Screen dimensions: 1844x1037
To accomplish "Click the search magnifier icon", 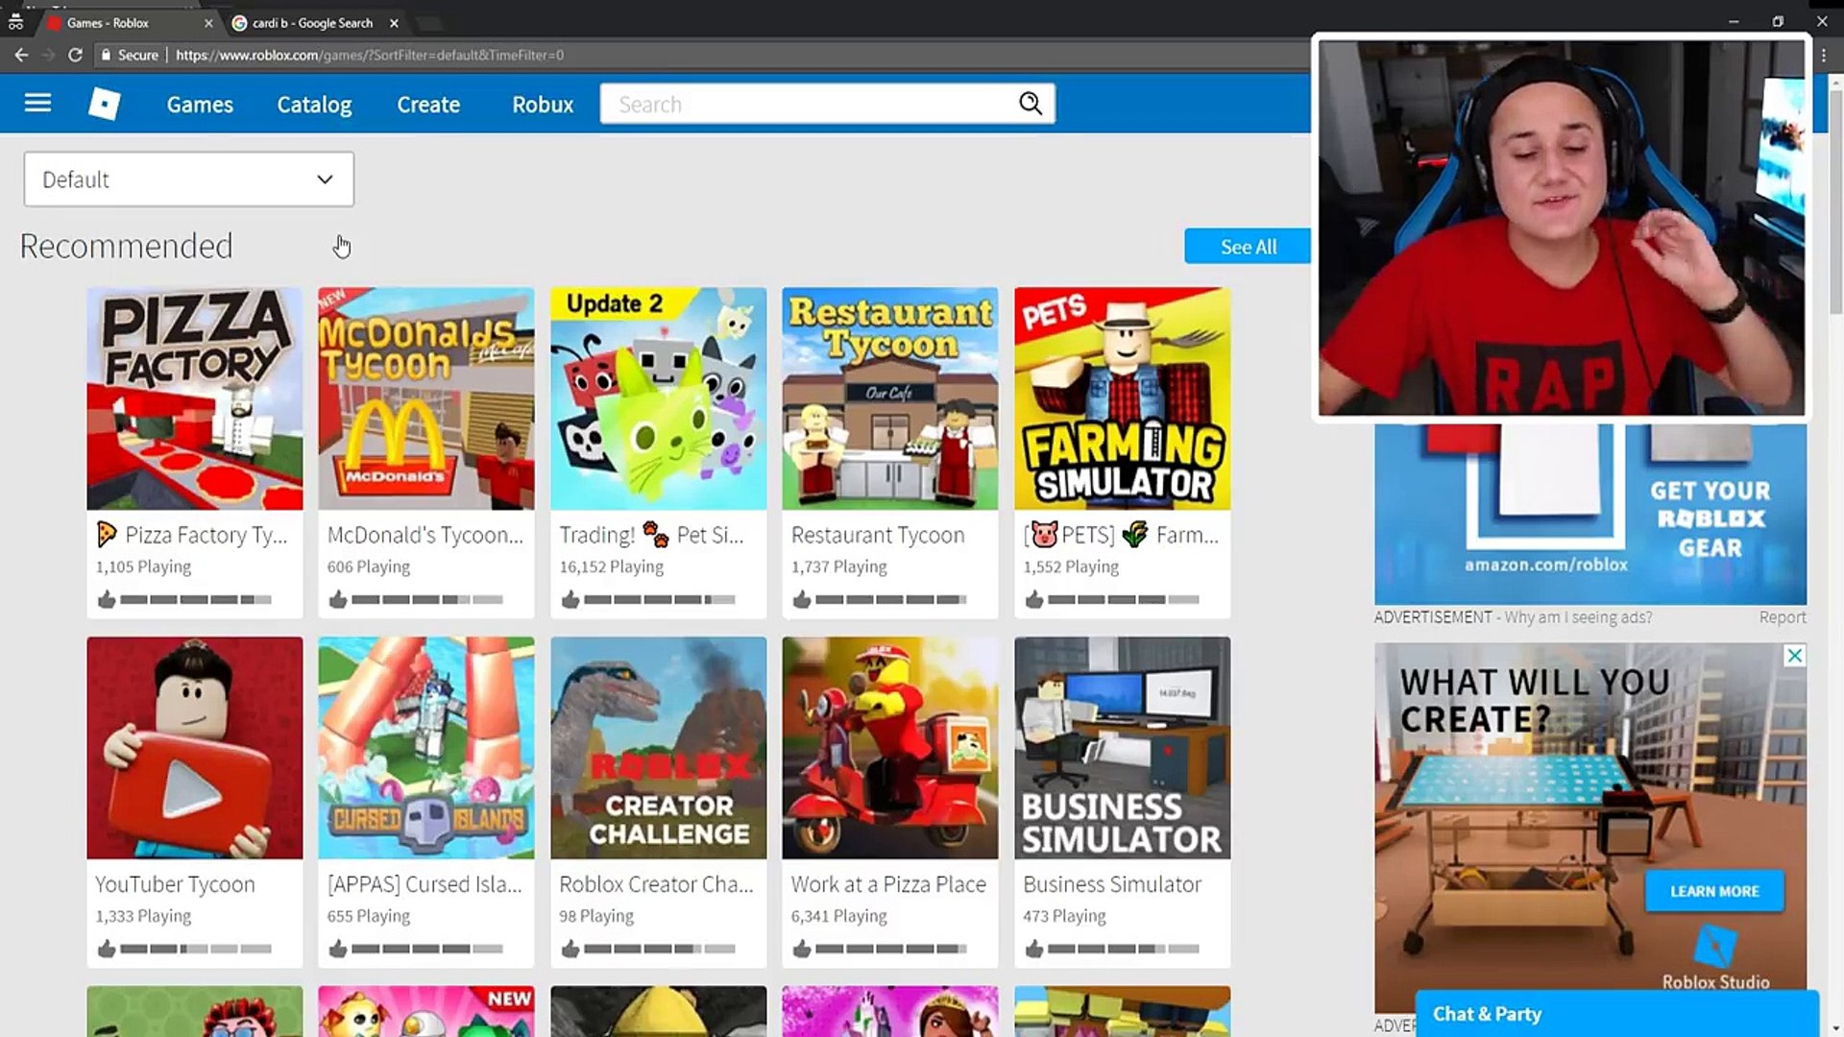I will coord(1030,104).
